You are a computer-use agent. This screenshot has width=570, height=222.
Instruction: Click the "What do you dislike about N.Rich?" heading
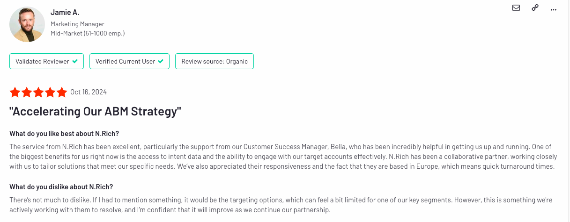pos(61,187)
